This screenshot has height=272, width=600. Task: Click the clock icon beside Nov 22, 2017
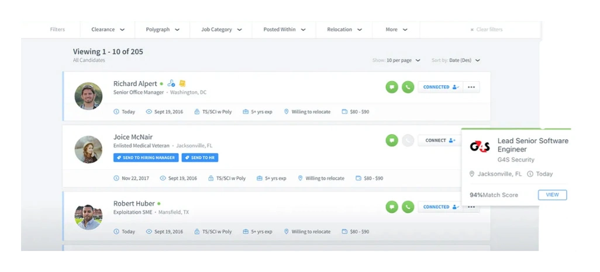pyautogui.click(x=116, y=178)
